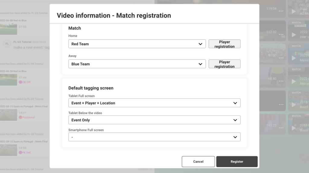Open the more options icon beside 193:25 video

[281, 128]
